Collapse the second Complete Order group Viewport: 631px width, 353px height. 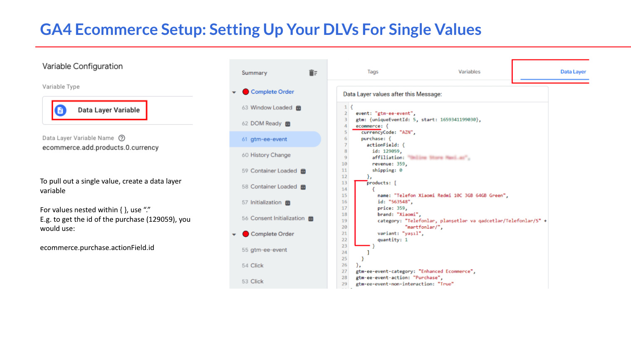(x=234, y=234)
